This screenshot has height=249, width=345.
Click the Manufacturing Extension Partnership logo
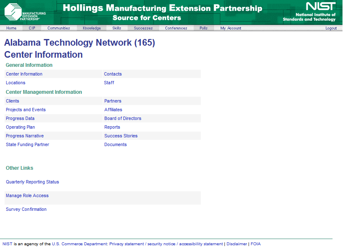point(25,12)
